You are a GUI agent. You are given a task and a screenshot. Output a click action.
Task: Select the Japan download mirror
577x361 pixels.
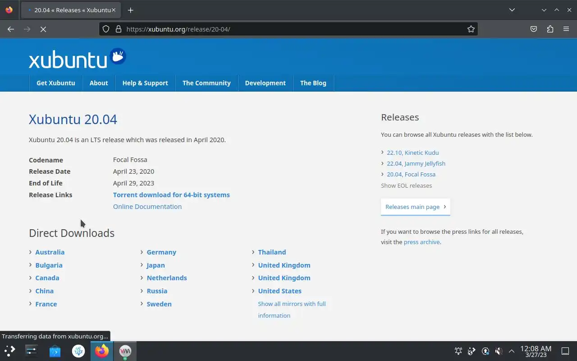coord(156,265)
